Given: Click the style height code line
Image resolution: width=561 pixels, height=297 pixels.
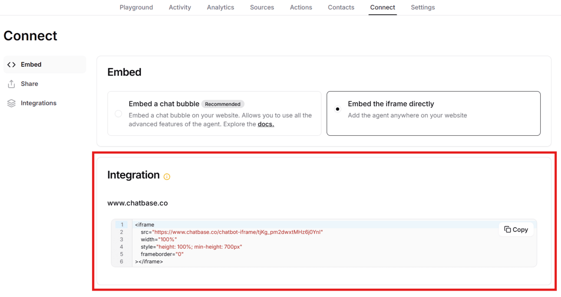Looking at the screenshot, I should click(191, 247).
